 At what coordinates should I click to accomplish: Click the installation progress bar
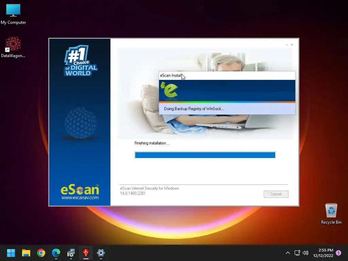coord(205,155)
